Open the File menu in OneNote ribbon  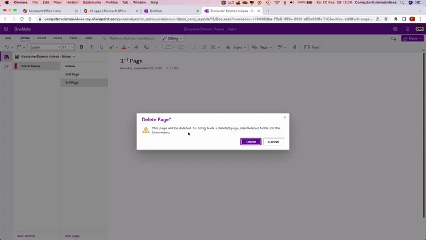coord(8,38)
